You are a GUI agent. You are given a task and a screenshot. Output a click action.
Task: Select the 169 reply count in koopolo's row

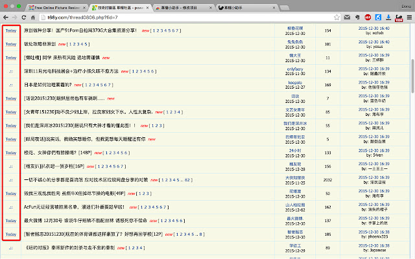(x=327, y=85)
